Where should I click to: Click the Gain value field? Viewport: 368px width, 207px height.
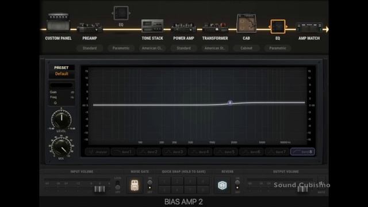[62, 92]
